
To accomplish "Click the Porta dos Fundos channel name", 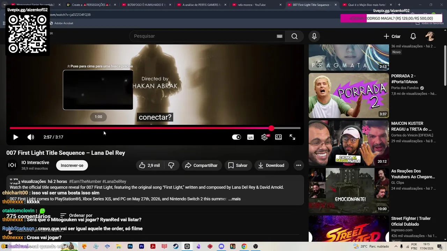I will coord(405,88).
